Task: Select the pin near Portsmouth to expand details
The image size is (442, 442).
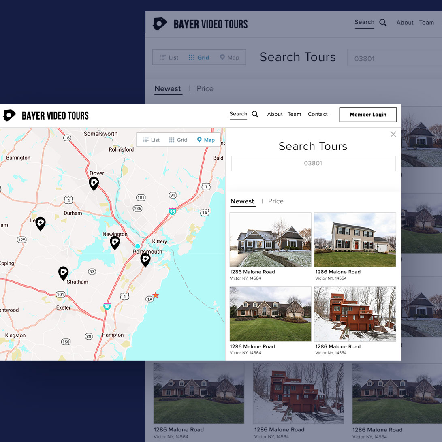Action: [145, 259]
